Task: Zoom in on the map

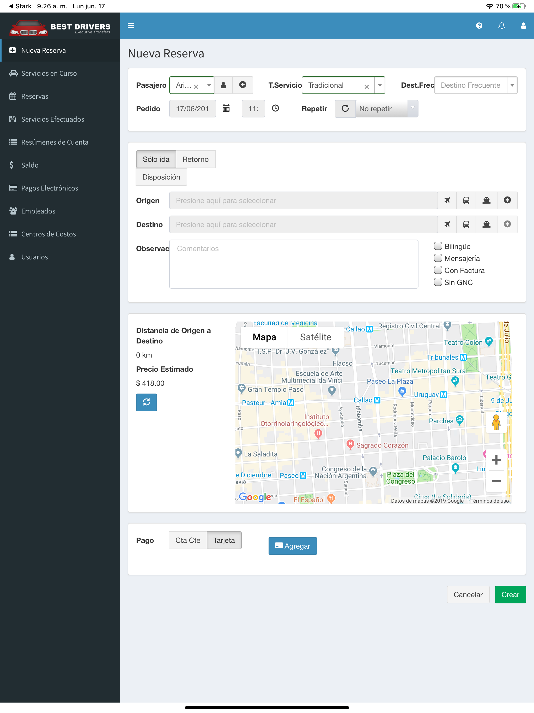Action: click(x=496, y=460)
